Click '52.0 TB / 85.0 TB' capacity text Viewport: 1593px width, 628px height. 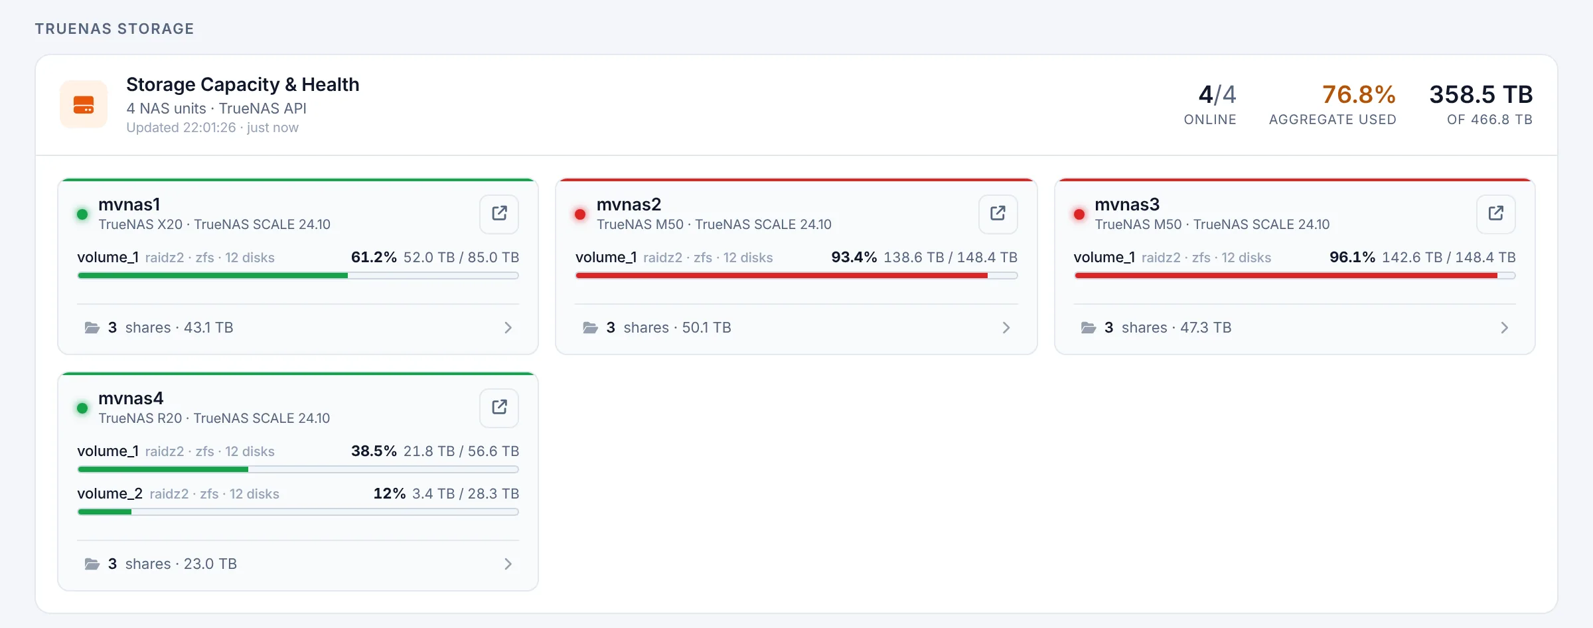pos(461,257)
